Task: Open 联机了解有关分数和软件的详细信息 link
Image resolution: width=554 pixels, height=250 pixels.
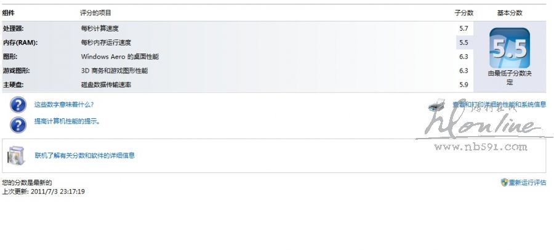Action: [x=85, y=156]
